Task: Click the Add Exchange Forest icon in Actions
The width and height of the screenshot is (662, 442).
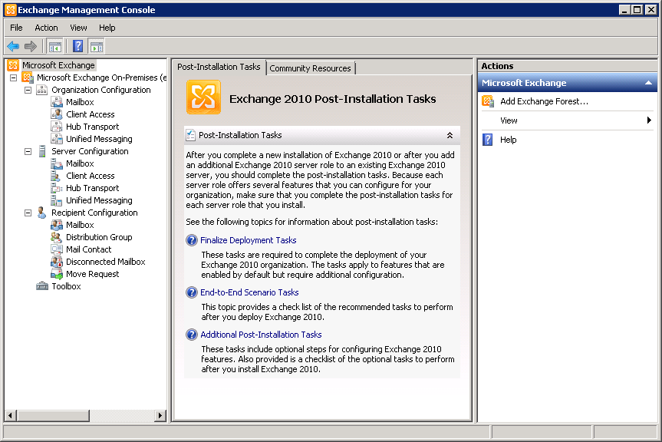Action: [x=488, y=101]
